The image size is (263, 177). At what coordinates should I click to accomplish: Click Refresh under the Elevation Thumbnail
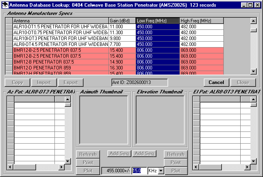(x=176, y=154)
